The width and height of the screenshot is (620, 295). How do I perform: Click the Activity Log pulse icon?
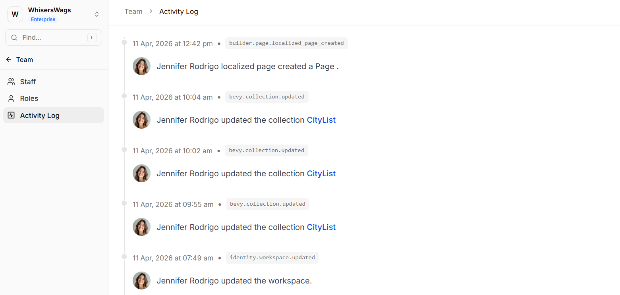coord(11,116)
